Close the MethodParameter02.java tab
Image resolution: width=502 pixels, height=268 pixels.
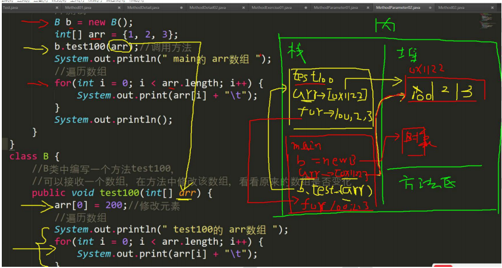coord(430,7)
